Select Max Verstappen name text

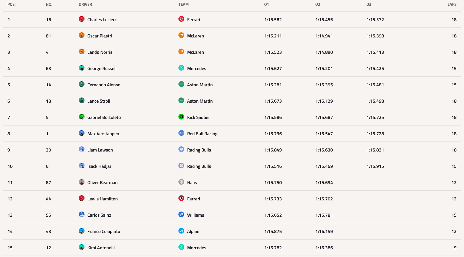coord(103,134)
